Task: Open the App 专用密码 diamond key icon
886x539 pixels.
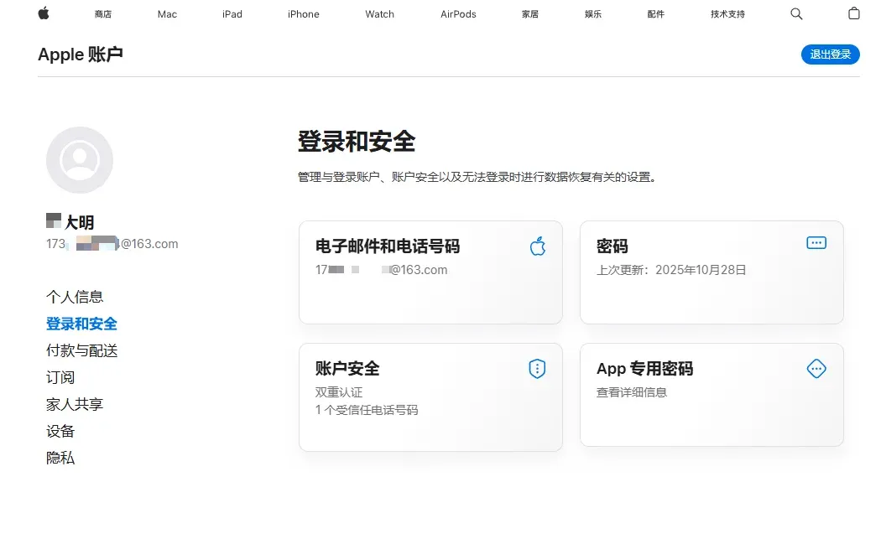Action: (x=816, y=368)
